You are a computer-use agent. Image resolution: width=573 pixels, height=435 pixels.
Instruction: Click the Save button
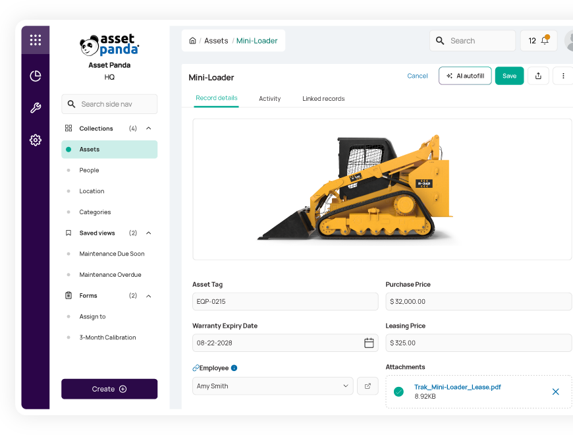coord(509,76)
